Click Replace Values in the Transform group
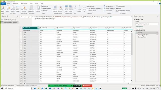The image size is (161, 90). coord(91,10)
